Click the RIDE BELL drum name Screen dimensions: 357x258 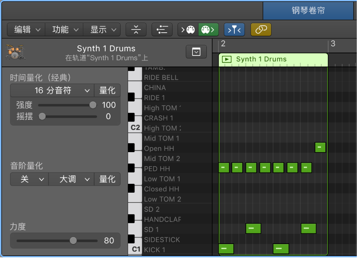pos(161,78)
